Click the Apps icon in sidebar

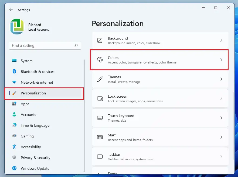[x=14, y=104]
